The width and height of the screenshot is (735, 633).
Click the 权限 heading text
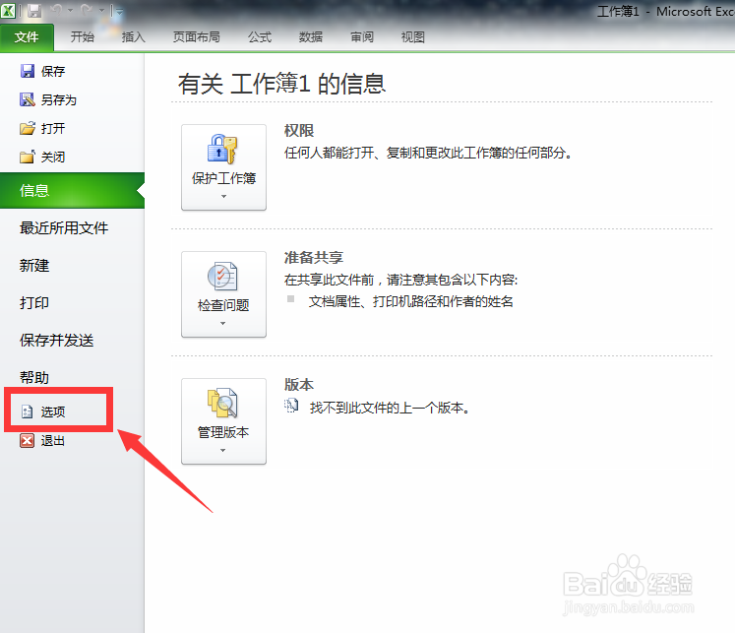point(299,130)
